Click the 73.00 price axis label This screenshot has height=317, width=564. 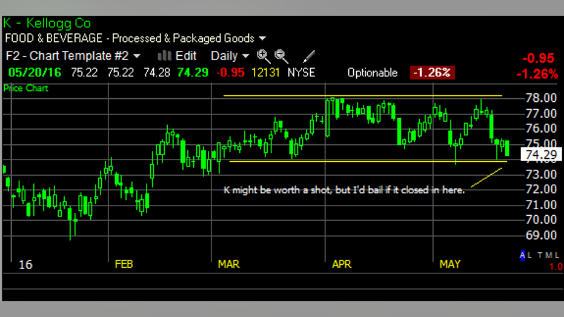coord(541,175)
